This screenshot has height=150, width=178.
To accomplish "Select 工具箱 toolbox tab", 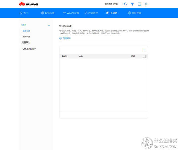I will coord(112,13).
